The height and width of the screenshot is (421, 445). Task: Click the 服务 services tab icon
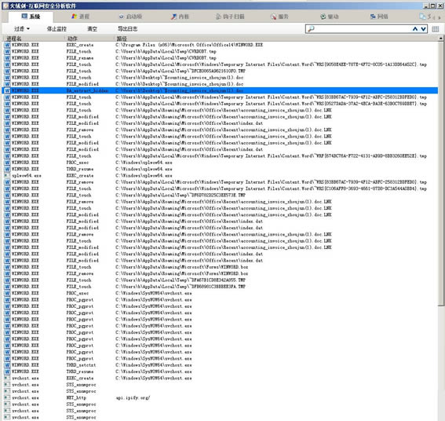pyautogui.click(x=273, y=16)
